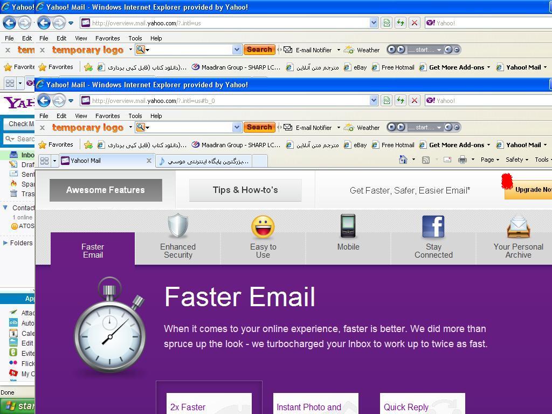Switch to Tips & How-to's
Screen dimensions: 552x414
click(x=245, y=190)
